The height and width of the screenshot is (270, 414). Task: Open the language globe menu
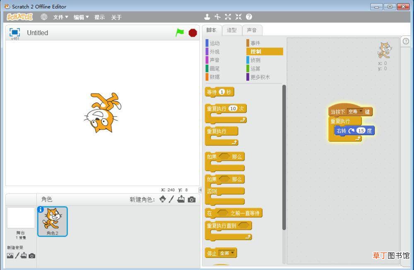(x=44, y=17)
